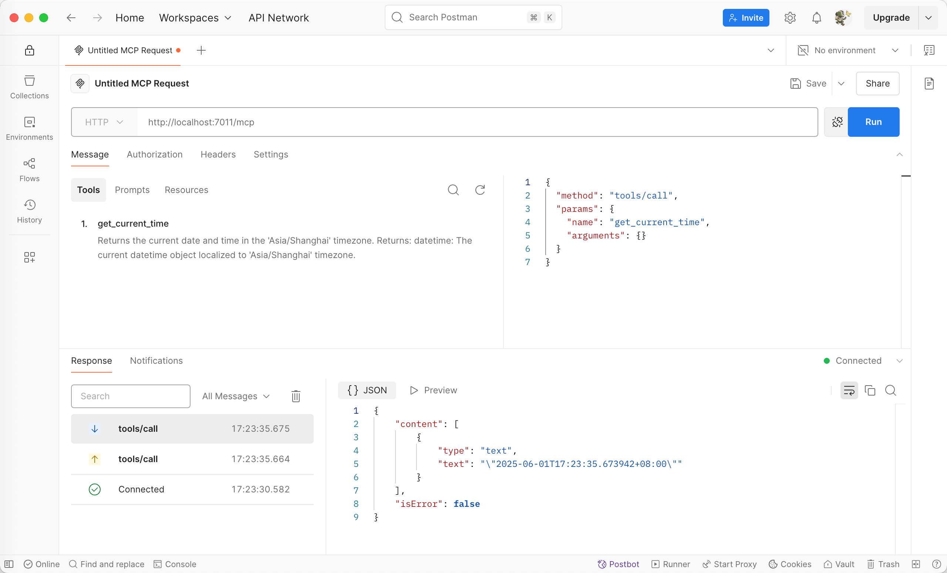
Task: Open the Runner from the status bar
Action: 671,564
